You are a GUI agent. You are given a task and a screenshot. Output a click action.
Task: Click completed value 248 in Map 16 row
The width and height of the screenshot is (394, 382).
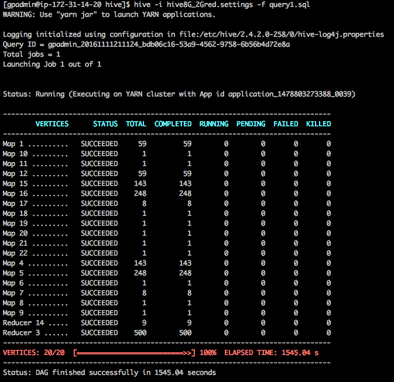point(186,194)
